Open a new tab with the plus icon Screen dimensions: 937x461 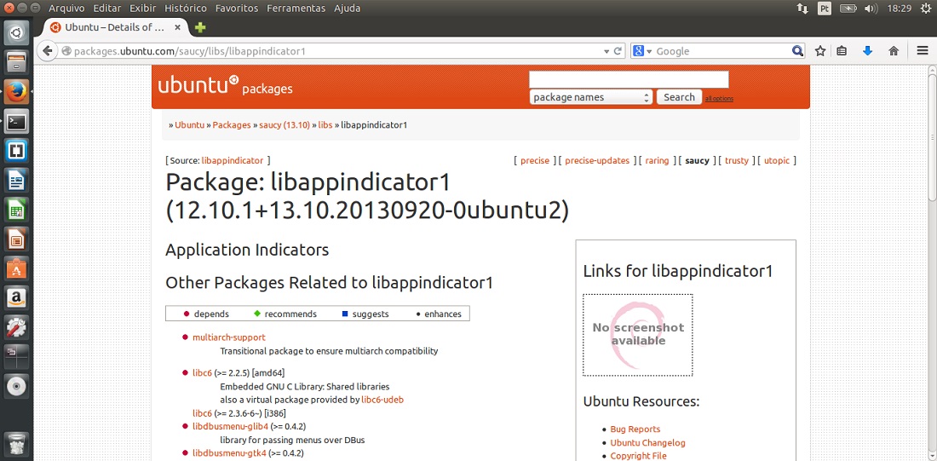[x=200, y=27]
